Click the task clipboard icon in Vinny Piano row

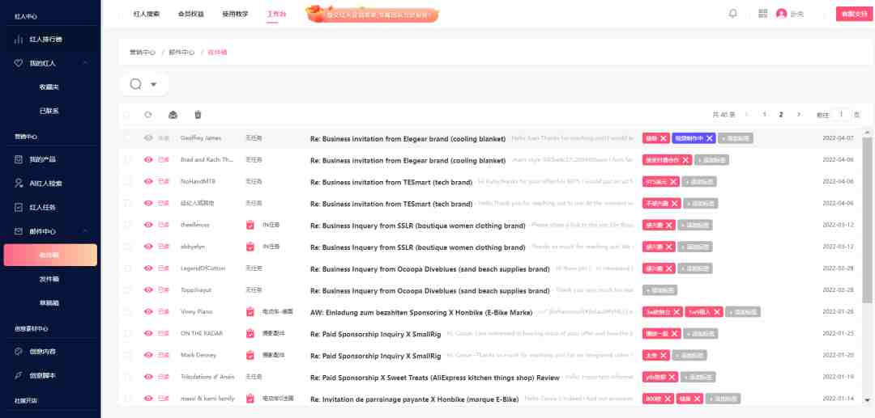pyautogui.click(x=250, y=312)
